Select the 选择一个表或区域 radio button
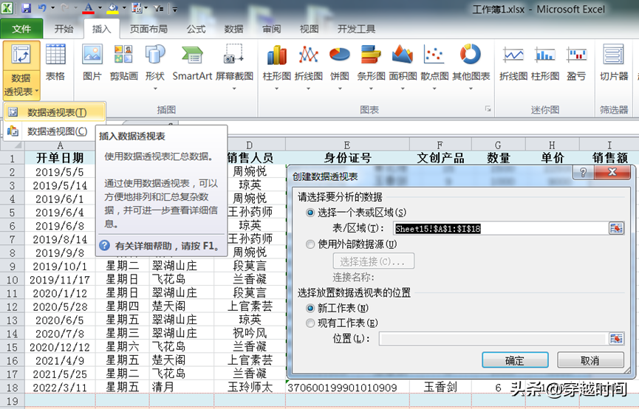 point(310,212)
